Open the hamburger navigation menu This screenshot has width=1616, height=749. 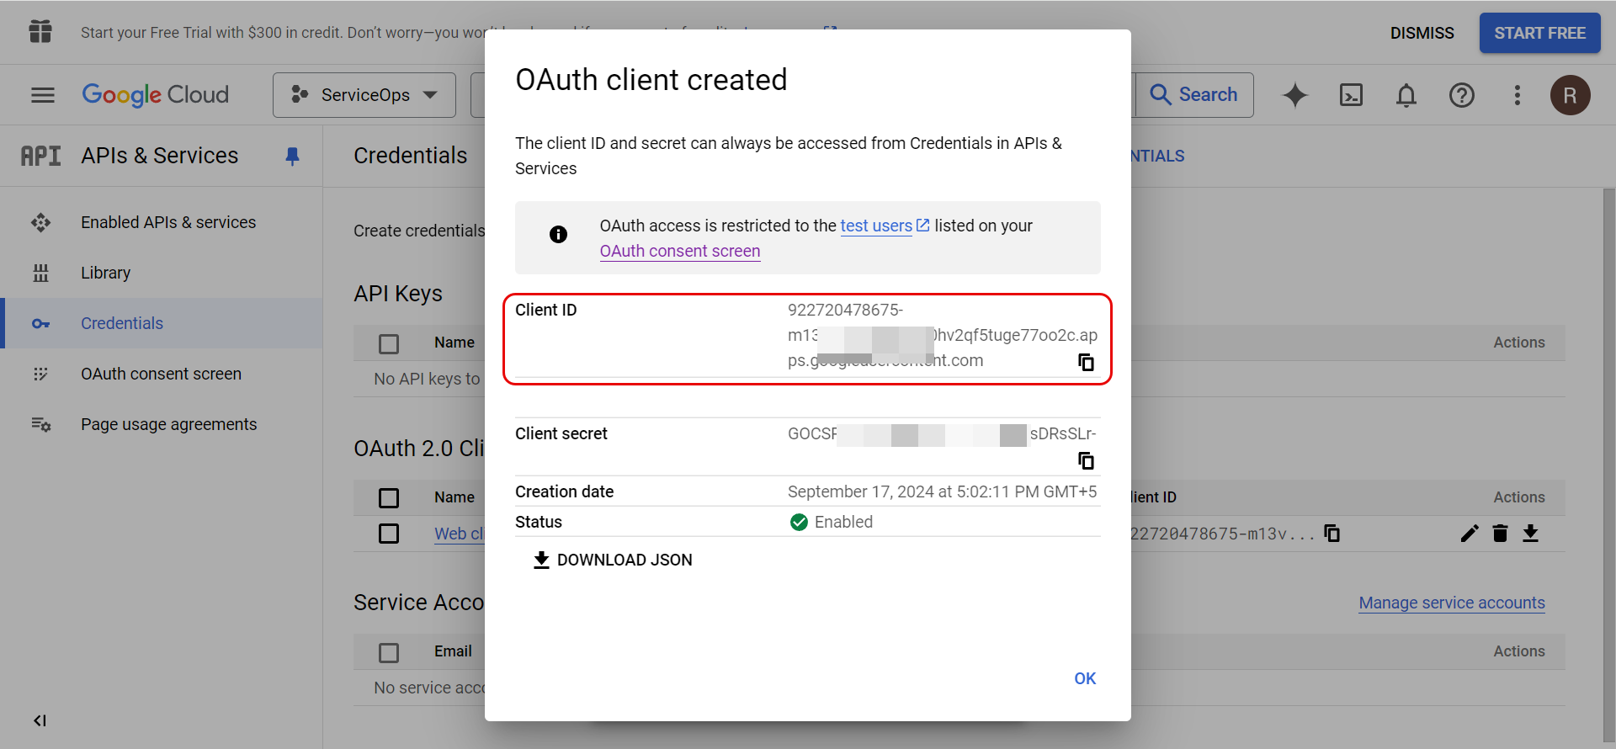43,95
